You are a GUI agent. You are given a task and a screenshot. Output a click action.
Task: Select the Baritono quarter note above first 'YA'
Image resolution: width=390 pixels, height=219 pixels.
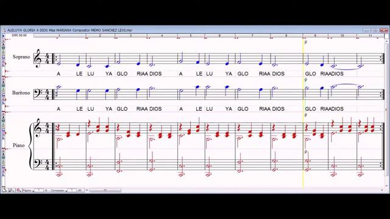[x=107, y=94]
